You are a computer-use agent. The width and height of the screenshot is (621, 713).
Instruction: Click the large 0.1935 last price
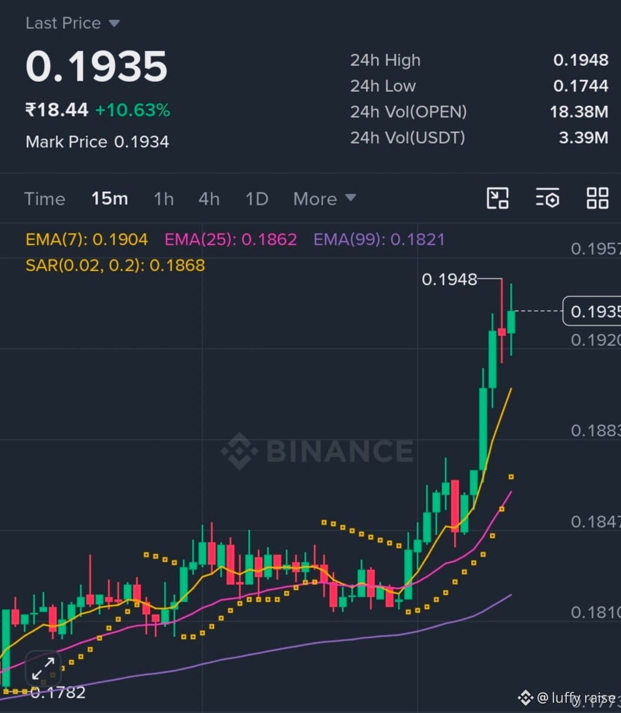[x=96, y=66]
